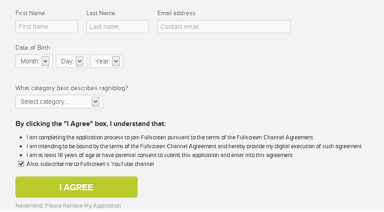Uncheck the YouTube channel subscribe checkbox
The image size is (384, 212).
pos(21,164)
